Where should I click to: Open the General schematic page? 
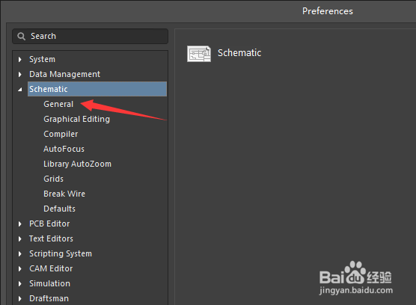click(58, 104)
